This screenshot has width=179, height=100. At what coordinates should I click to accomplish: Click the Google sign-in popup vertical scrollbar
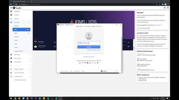(x=122, y=54)
